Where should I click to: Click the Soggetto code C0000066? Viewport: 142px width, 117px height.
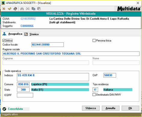click(27, 26)
